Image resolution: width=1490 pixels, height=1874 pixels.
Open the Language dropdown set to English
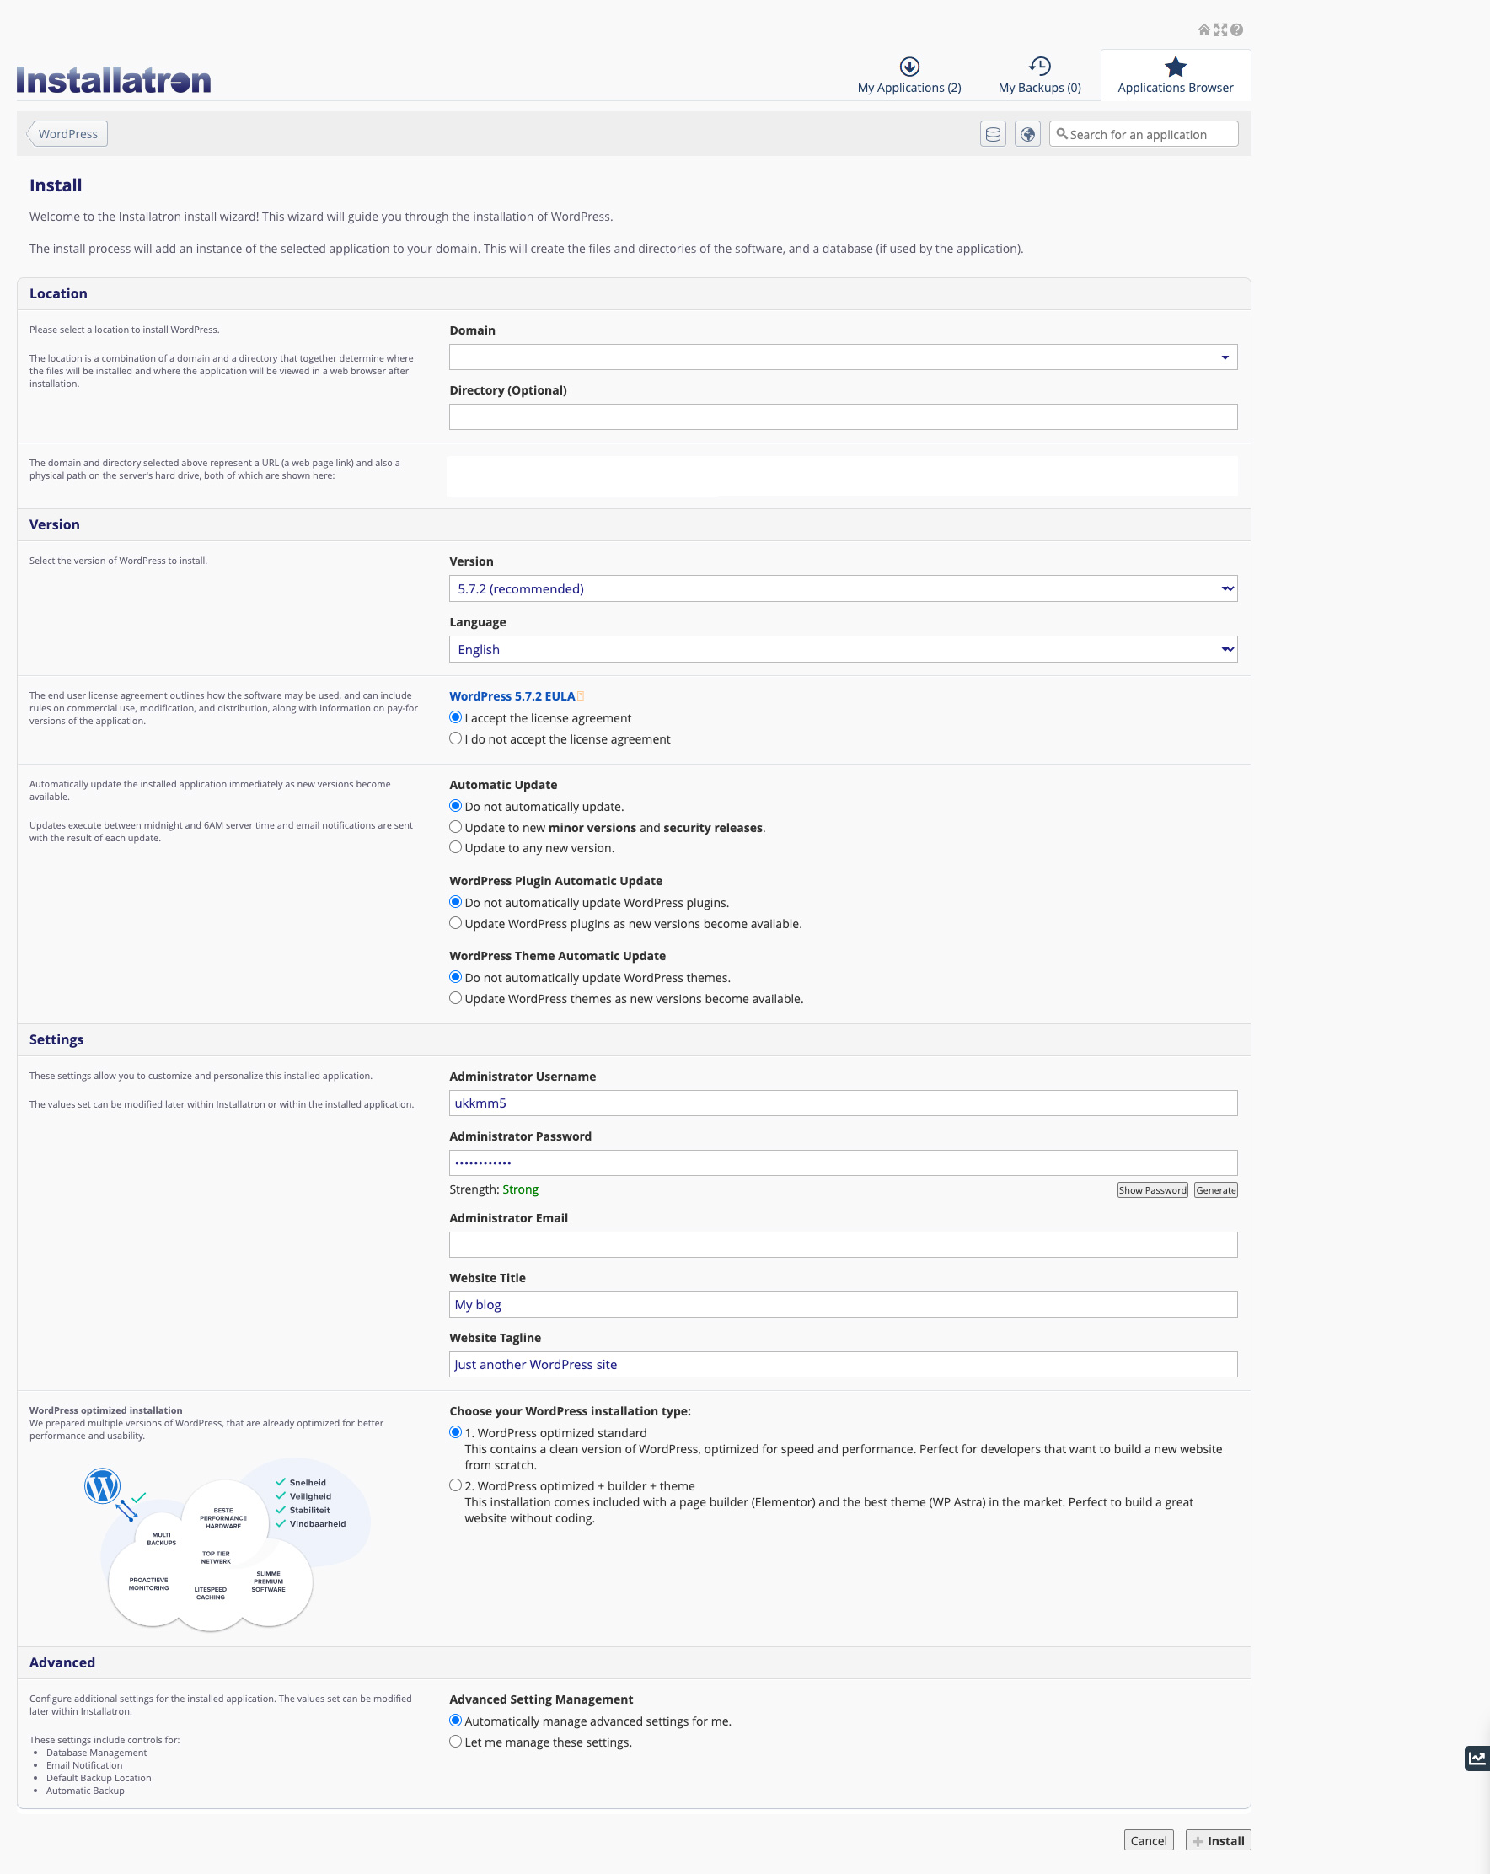click(843, 649)
